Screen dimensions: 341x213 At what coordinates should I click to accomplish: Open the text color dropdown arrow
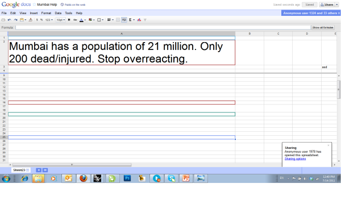[85, 20]
